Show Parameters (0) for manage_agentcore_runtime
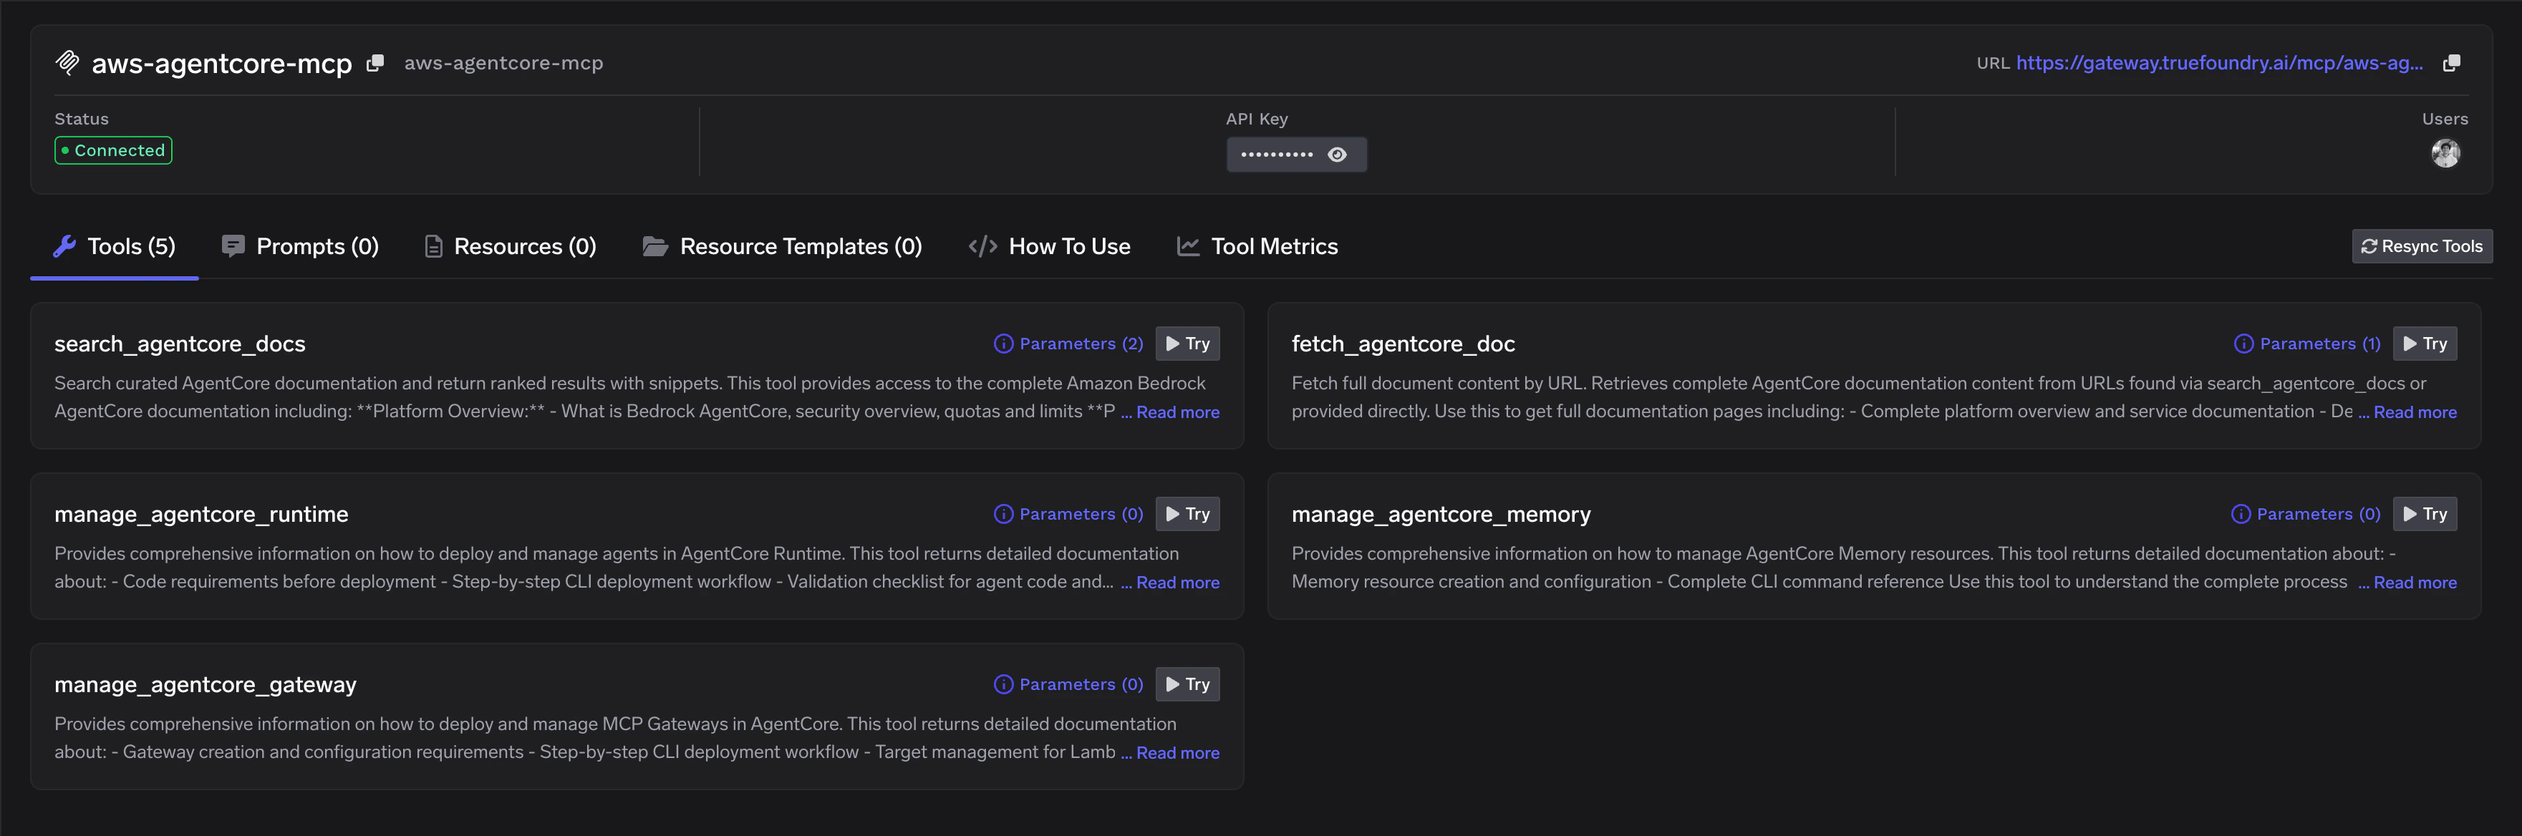Viewport: 2522px width, 836px height. coord(1068,514)
